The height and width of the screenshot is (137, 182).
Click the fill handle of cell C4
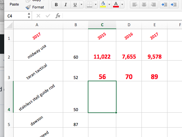pyautogui.click(x=116, y=112)
